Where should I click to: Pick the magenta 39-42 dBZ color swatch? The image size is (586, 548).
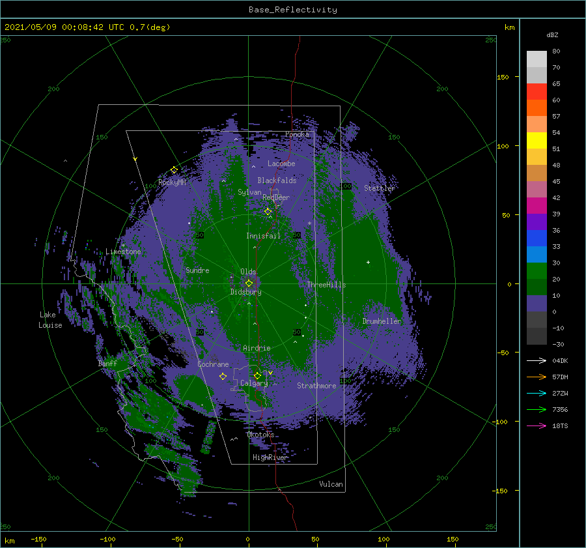point(537,206)
